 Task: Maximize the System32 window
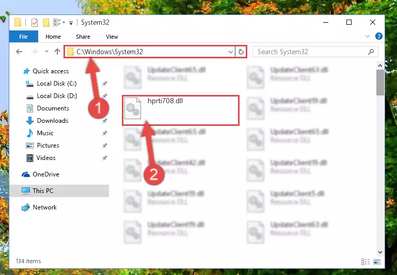349,22
